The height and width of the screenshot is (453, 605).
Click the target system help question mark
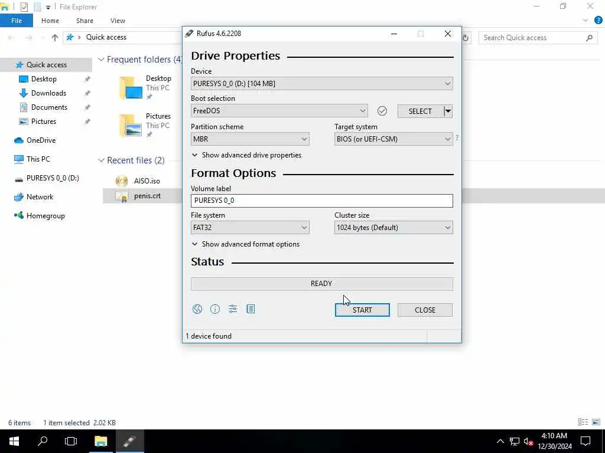[457, 137]
